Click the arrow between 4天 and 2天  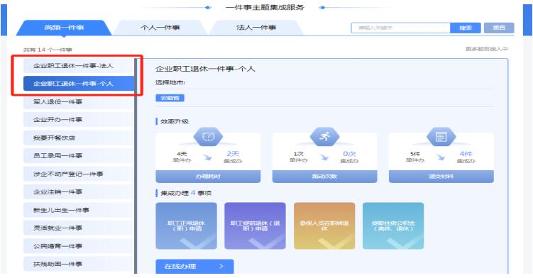click(207, 157)
